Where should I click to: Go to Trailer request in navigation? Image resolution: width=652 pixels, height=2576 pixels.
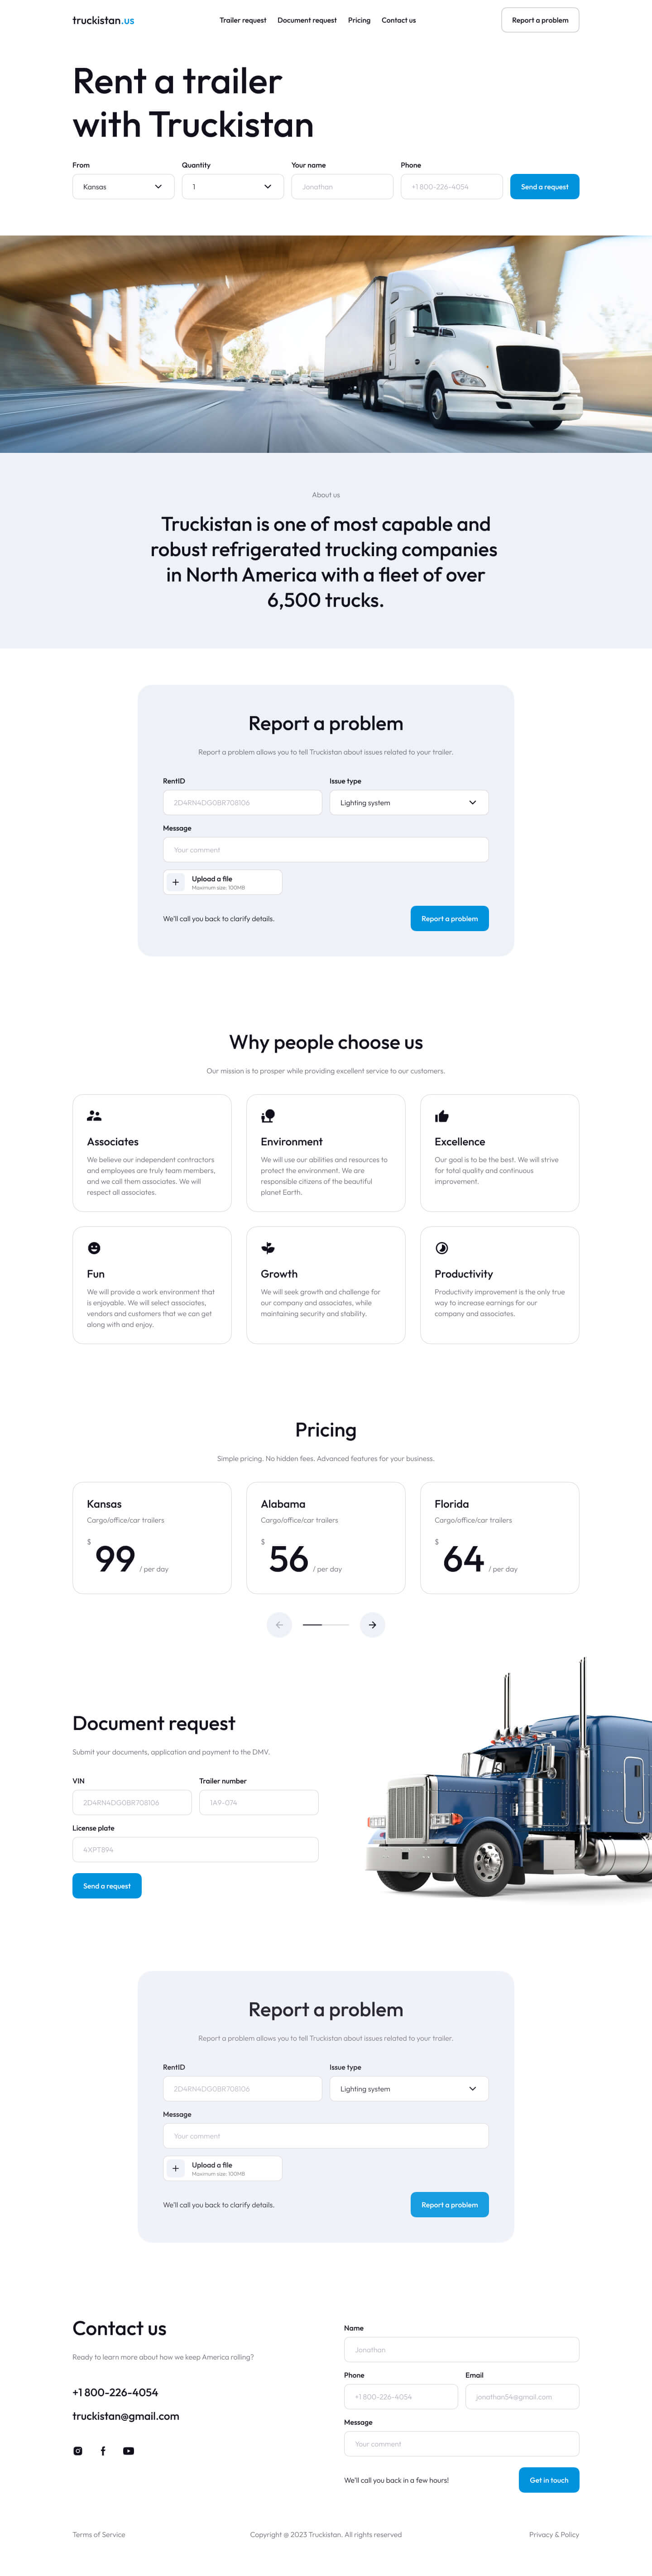(243, 20)
